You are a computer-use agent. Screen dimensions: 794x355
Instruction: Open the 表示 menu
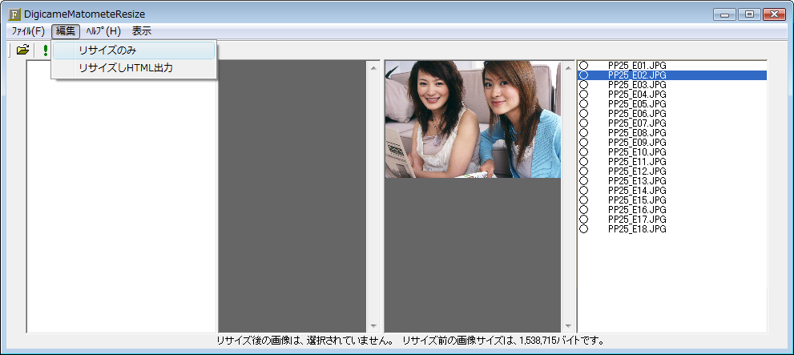[x=142, y=31]
